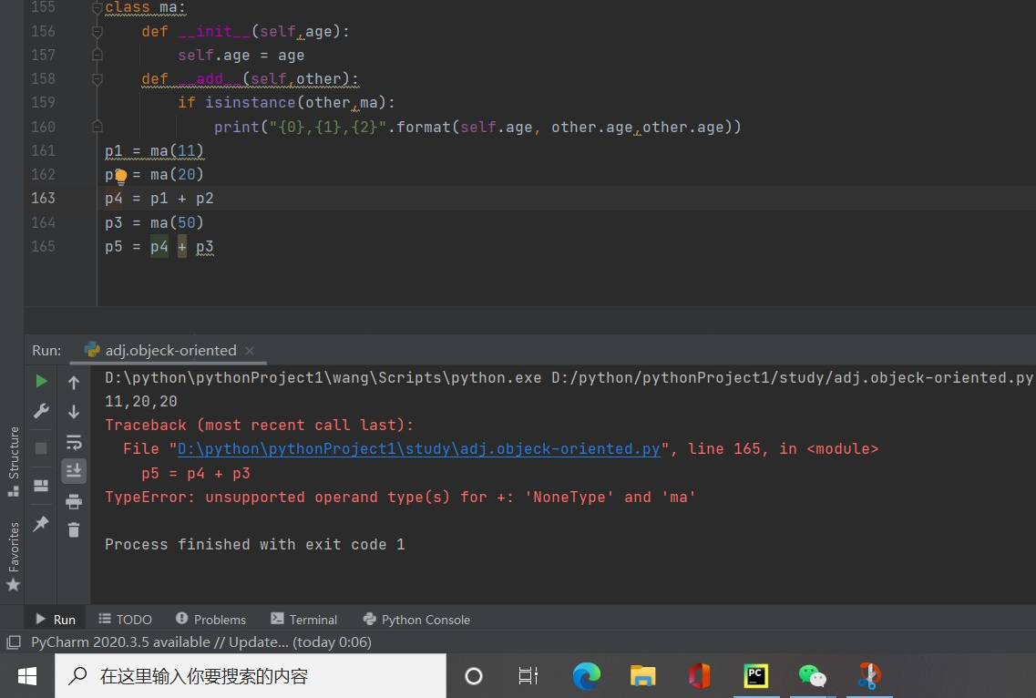Click fold end marker on line 160

pos(97,127)
